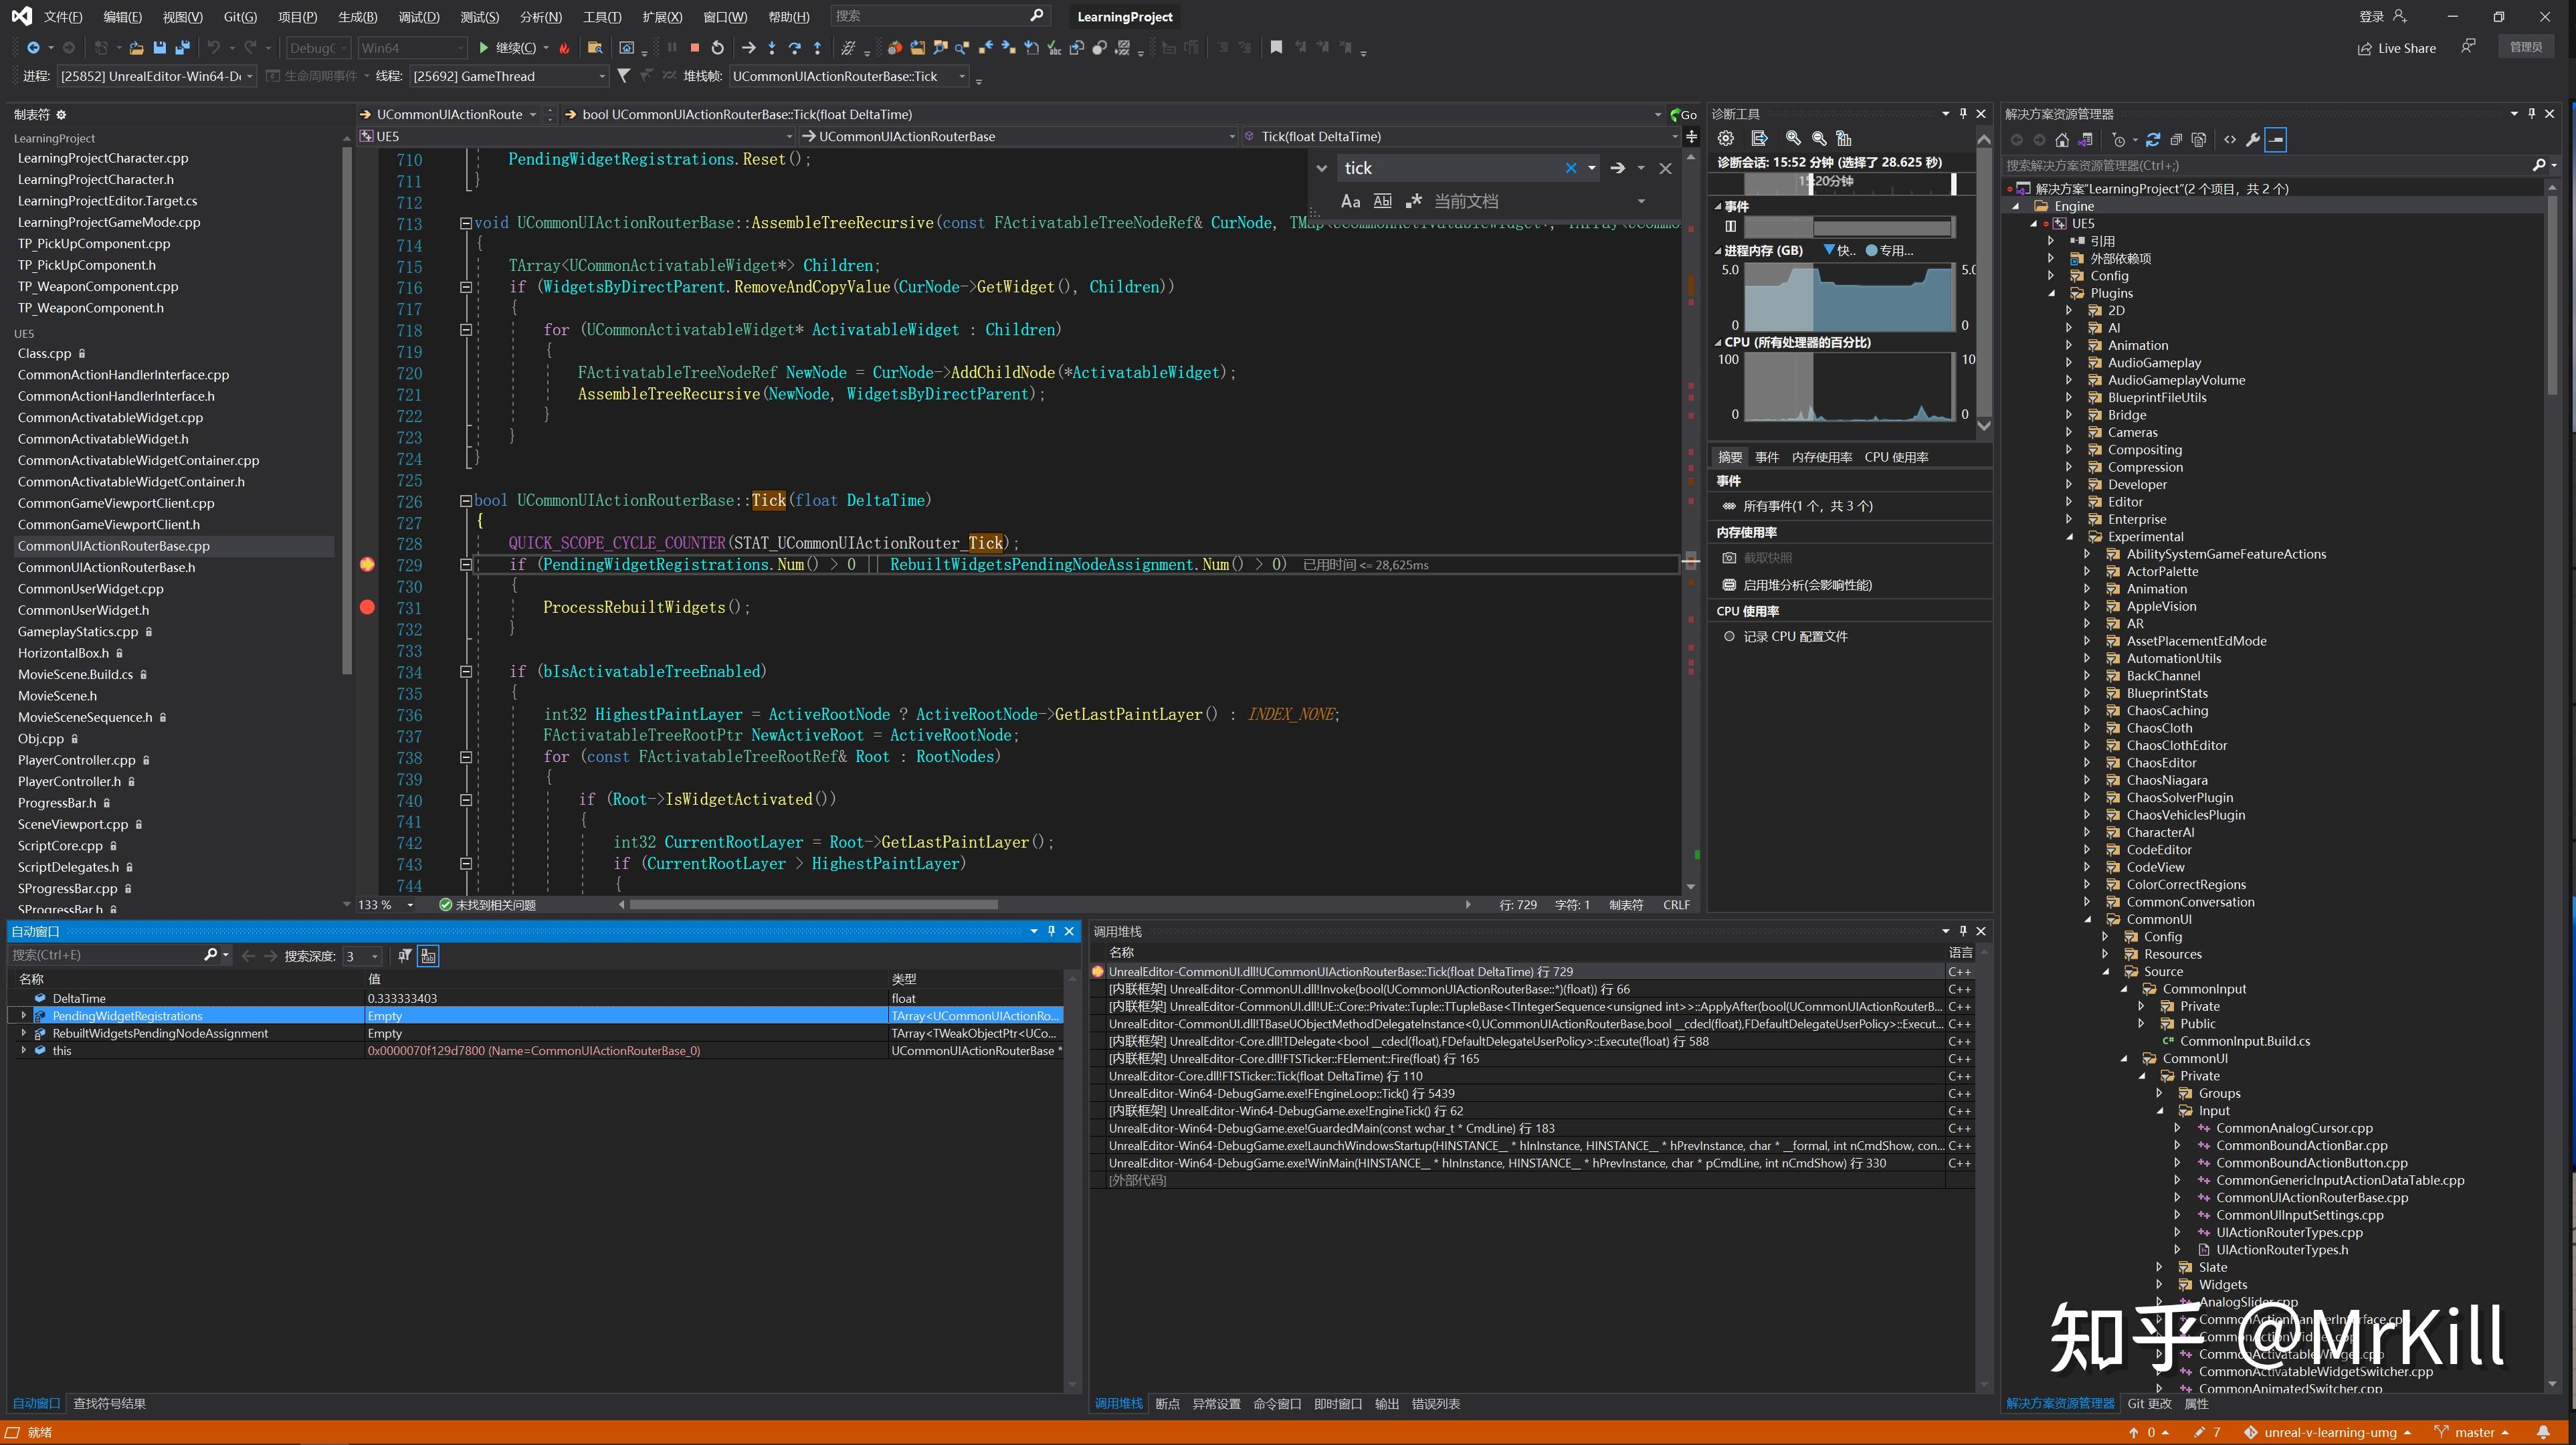Click the Show Next Statement arrow icon
The height and width of the screenshot is (1445, 2576).
point(748,48)
